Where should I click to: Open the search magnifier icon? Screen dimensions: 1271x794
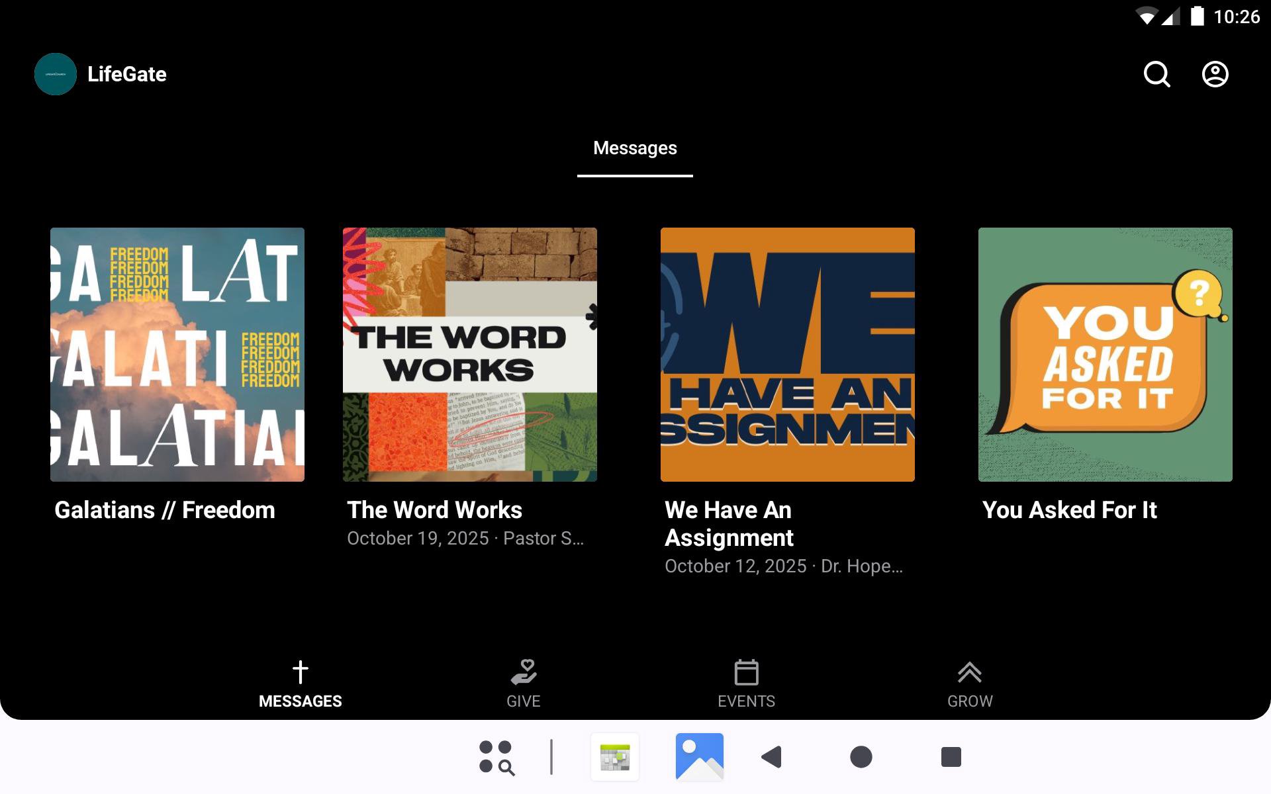[x=1156, y=74]
